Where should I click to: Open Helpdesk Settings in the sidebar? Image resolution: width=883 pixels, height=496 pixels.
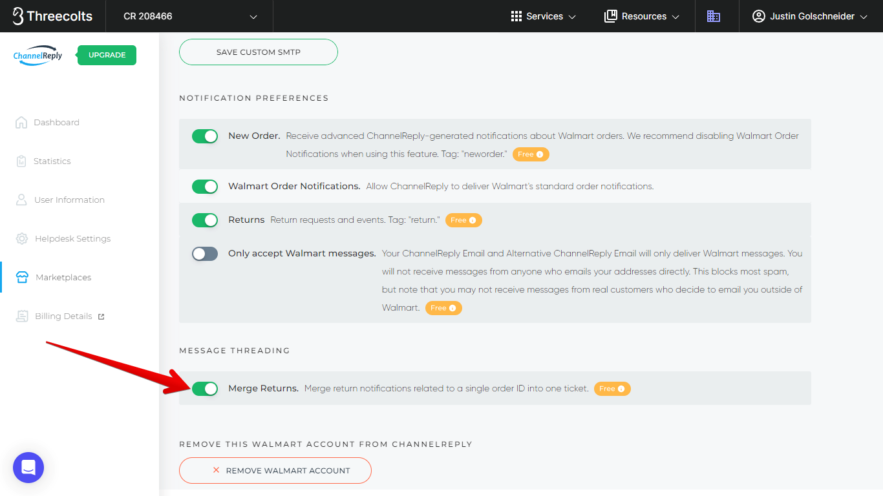(72, 238)
